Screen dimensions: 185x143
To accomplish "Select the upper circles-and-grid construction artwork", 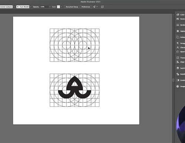I will [x=75, y=45].
